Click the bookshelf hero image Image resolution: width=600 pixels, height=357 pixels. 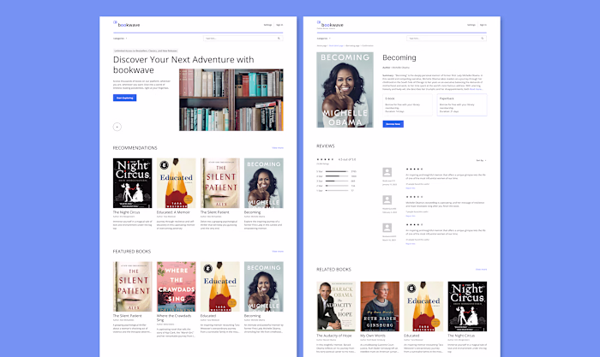coord(231,100)
